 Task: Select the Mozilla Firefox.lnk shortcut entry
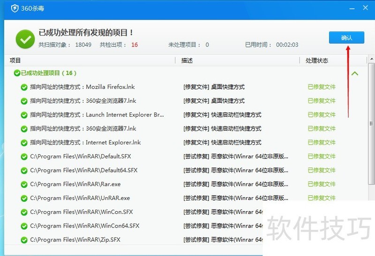82,87
